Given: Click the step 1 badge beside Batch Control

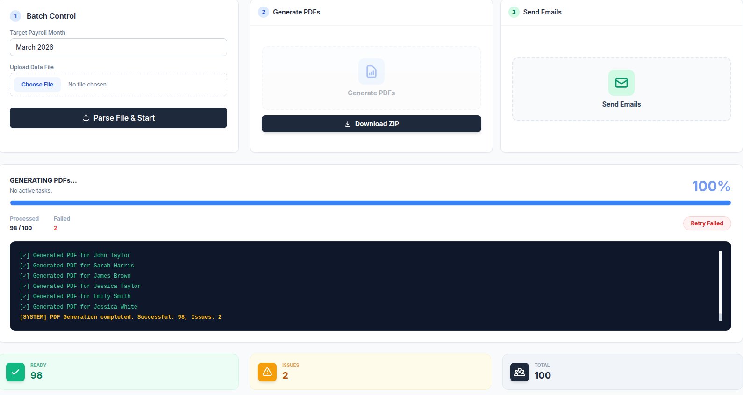Looking at the screenshot, I should 15,16.
